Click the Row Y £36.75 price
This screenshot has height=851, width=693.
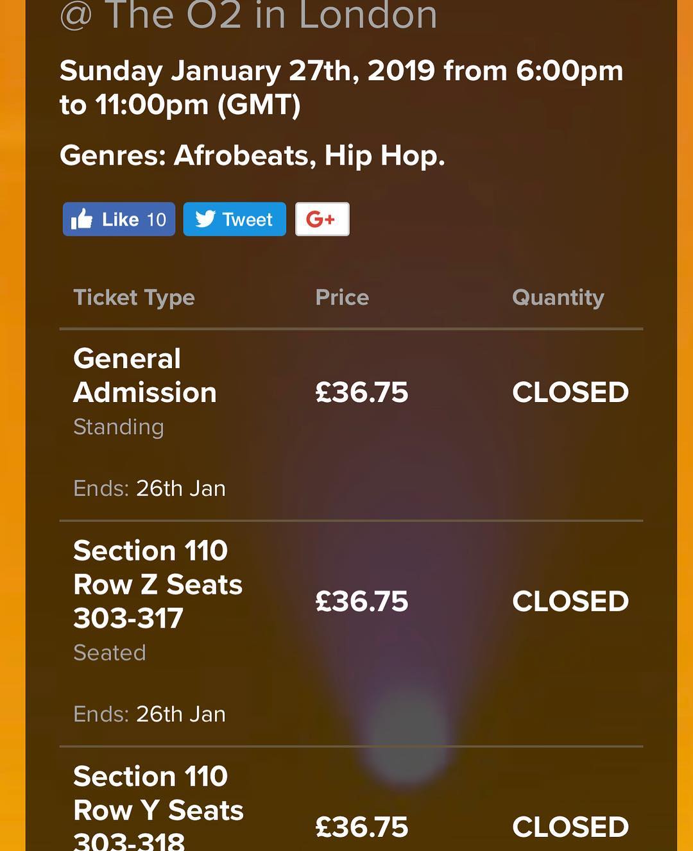pos(362,827)
